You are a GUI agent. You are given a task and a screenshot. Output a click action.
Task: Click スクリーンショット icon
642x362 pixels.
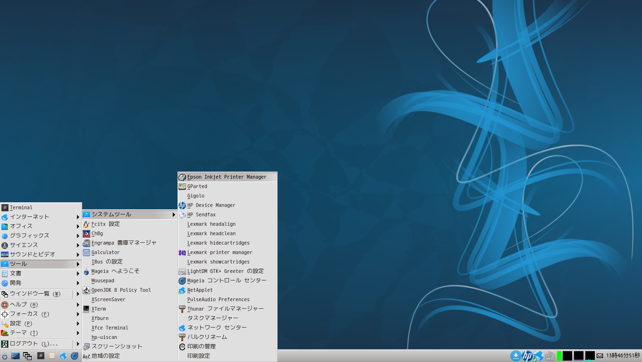pos(86,346)
